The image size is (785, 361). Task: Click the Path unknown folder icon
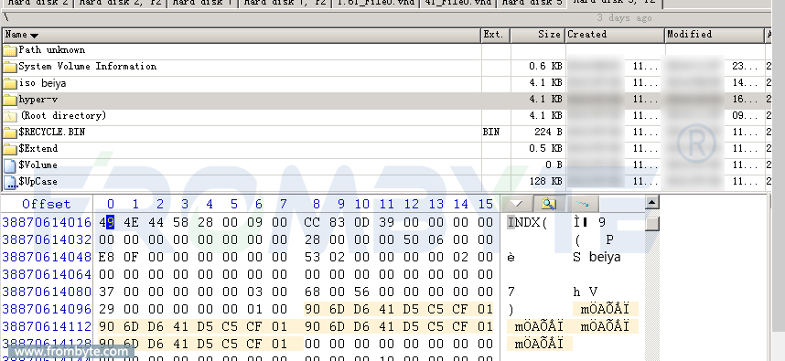10,50
